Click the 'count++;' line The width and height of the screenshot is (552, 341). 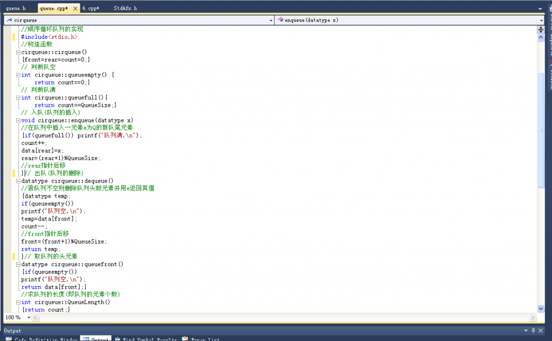click(x=34, y=143)
